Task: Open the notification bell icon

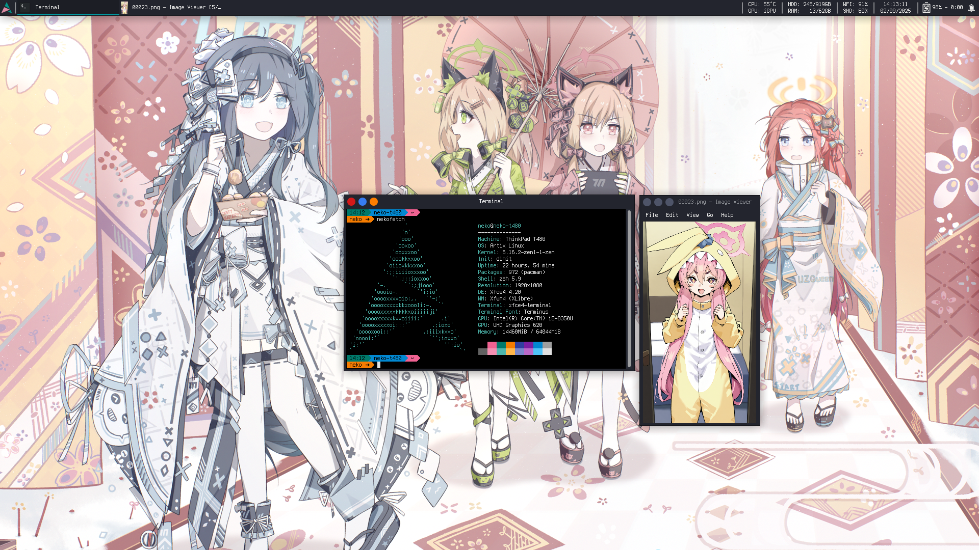Action: tap(971, 8)
